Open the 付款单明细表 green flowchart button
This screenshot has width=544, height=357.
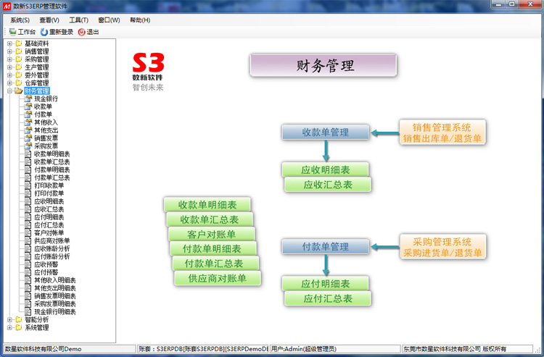213,248
